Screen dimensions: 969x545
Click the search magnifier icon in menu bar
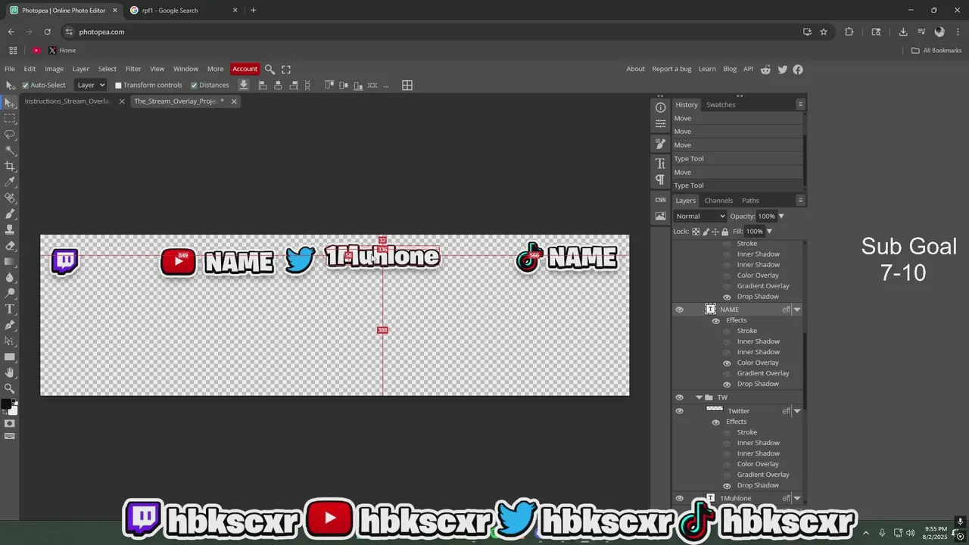tap(270, 69)
